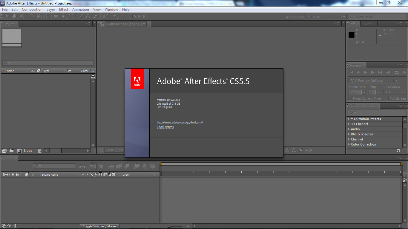Select the Rotation tool
The height and width of the screenshot is (229, 408).
point(32,16)
